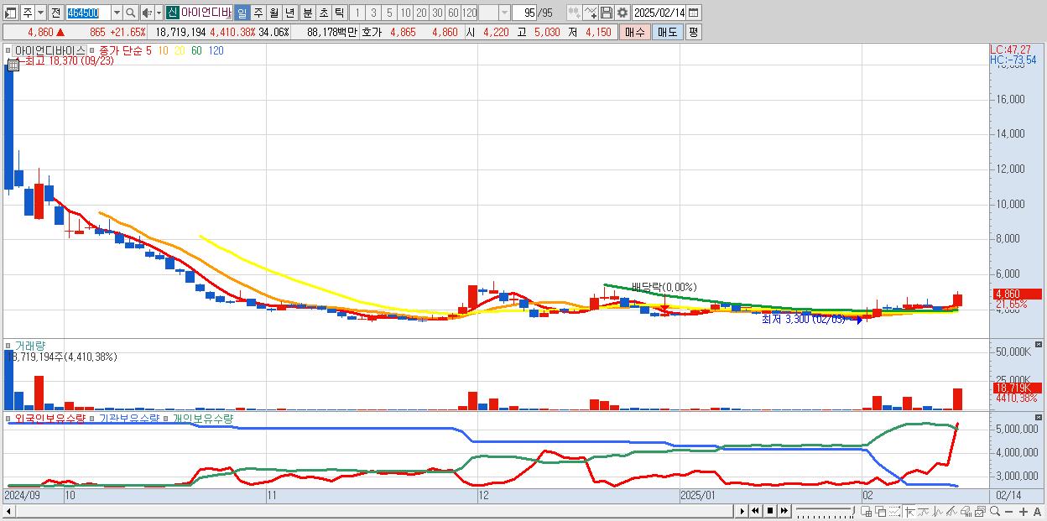The width and height of the screenshot is (1047, 521).
Task: Click the 95 candle count field
Action: tap(524, 13)
